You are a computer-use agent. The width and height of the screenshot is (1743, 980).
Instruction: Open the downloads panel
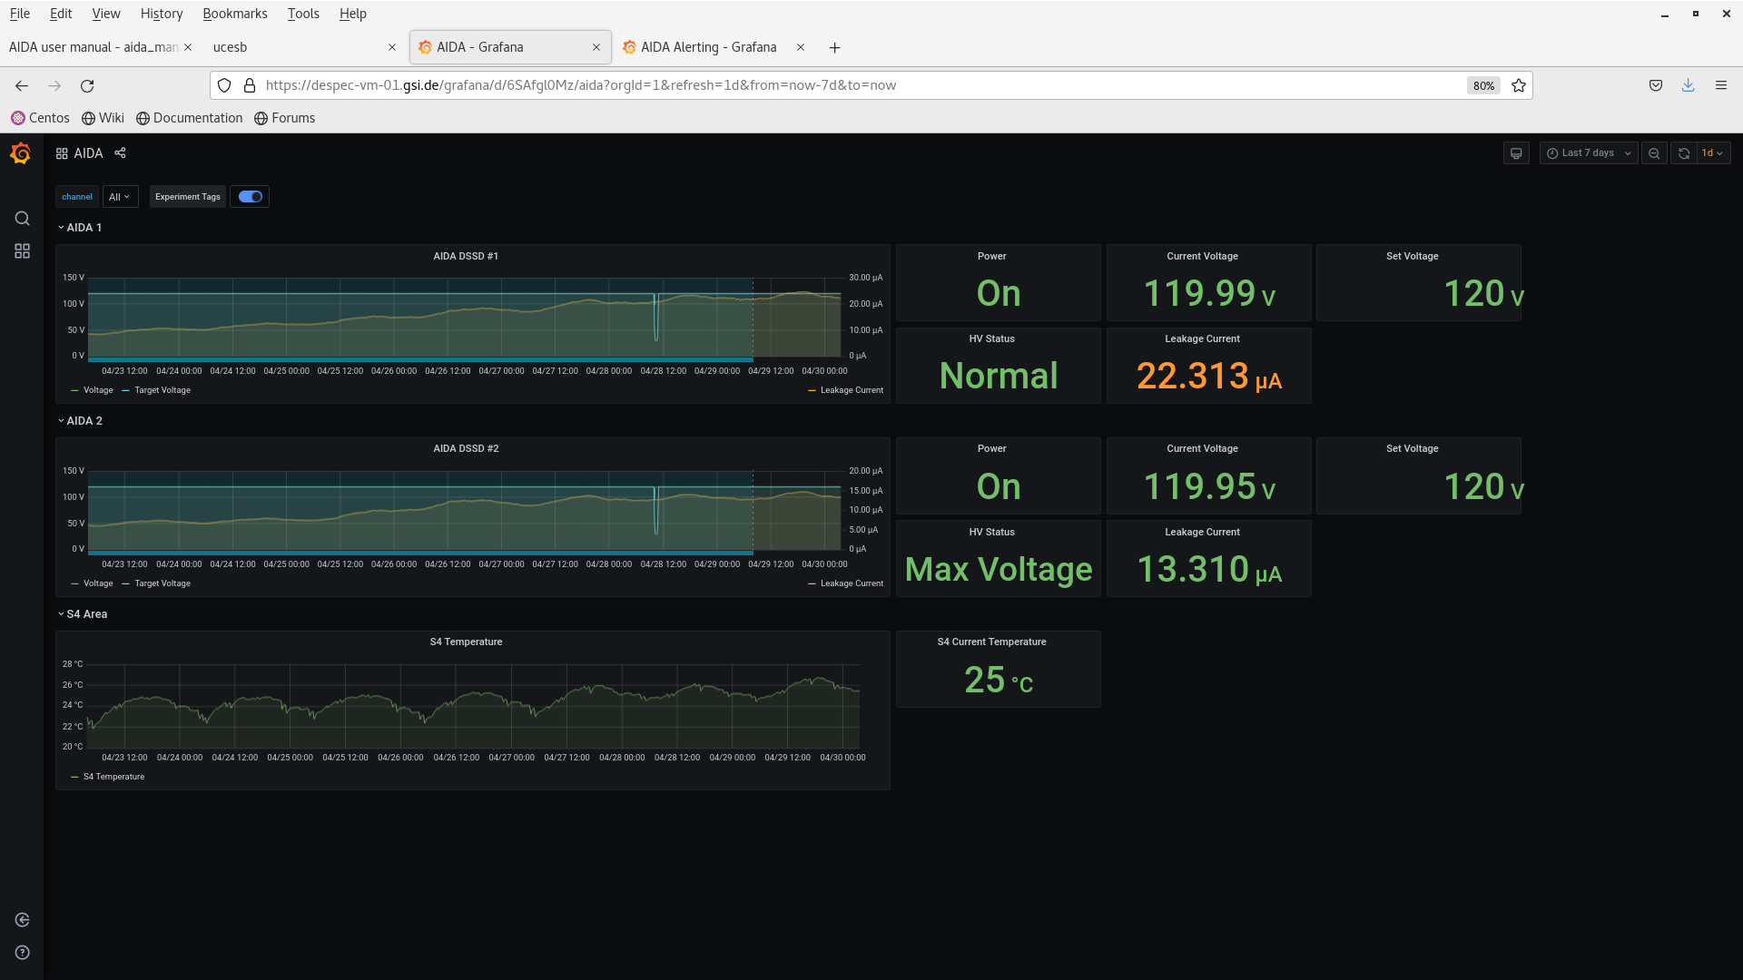click(1688, 85)
